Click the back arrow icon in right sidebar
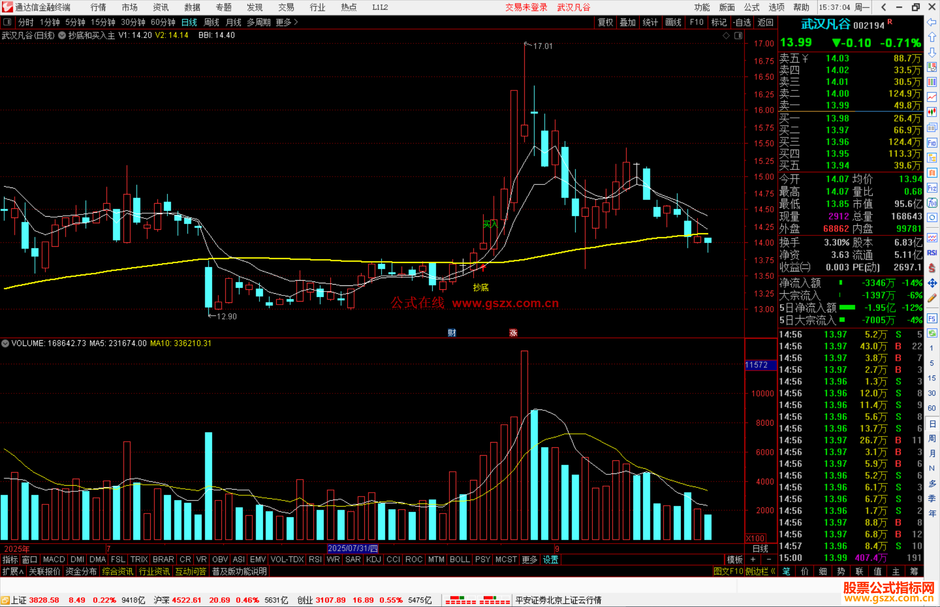 click(x=932, y=22)
